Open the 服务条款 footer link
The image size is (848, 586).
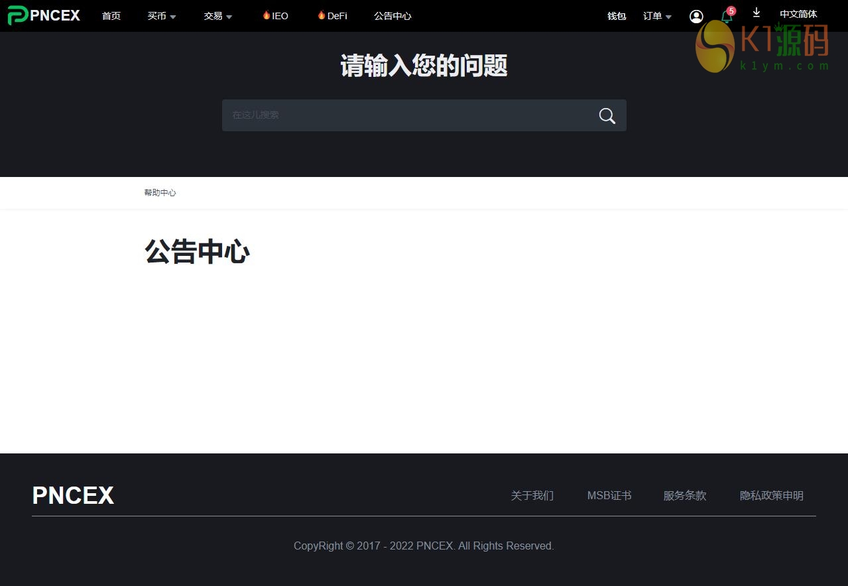pos(685,496)
